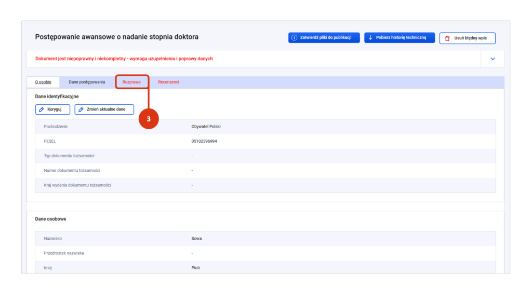Go to the Recenzenci tab
Image resolution: width=532 pixels, height=288 pixels.
pyautogui.click(x=168, y=82)
